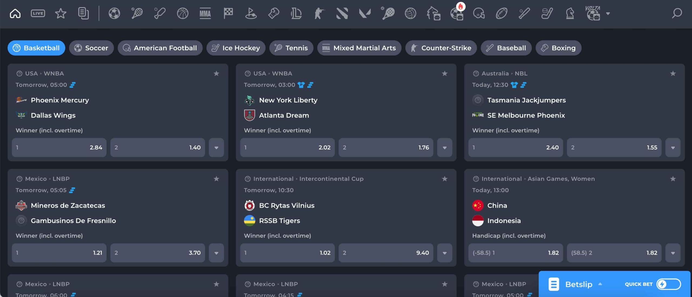Switch to the American Football tab
The width and height of the screenshot is (692, 297).
click(160, 48)
